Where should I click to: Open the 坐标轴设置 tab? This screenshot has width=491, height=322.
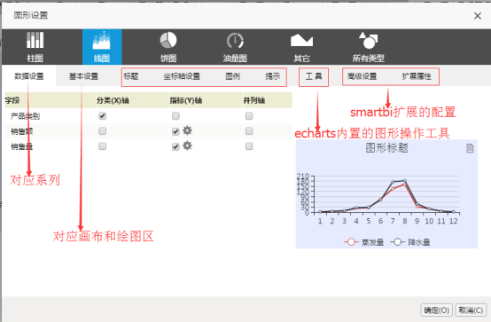(182, 76)
